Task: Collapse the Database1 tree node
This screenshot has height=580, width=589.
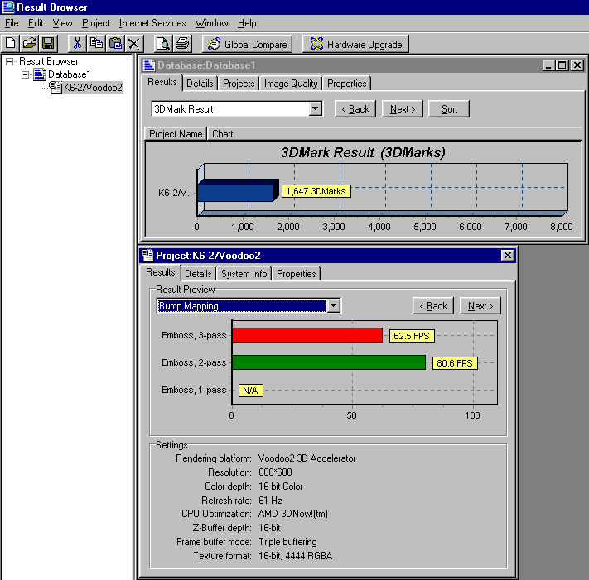Action: (x=25, y=74)
